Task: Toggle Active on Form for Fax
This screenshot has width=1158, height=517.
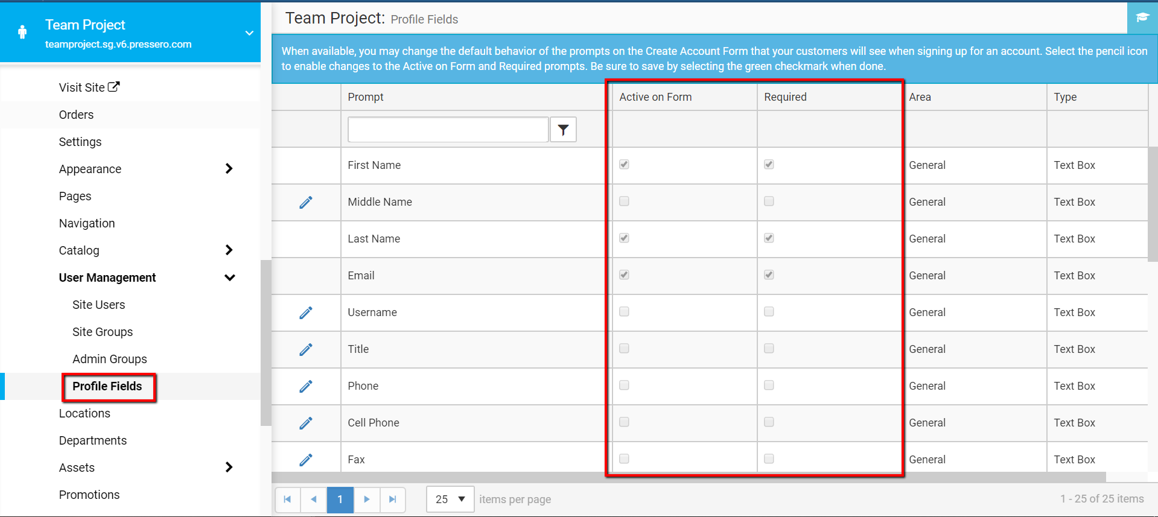Action: point(624,459)
